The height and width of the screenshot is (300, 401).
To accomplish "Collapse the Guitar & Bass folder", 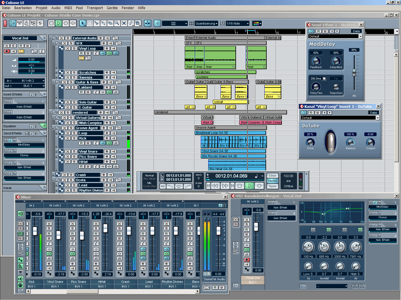I will pyautogui.click(x=54, y=82).
